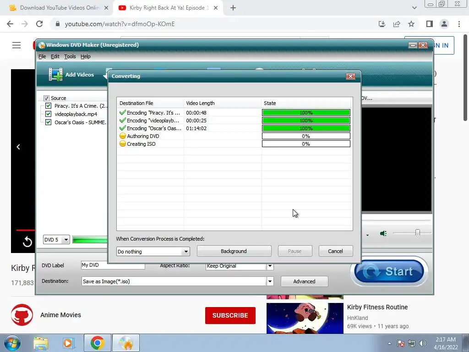This screenshot has height=352, width=469.
Task: Click the YouTube player previous arrow
Action: point(18,147)
